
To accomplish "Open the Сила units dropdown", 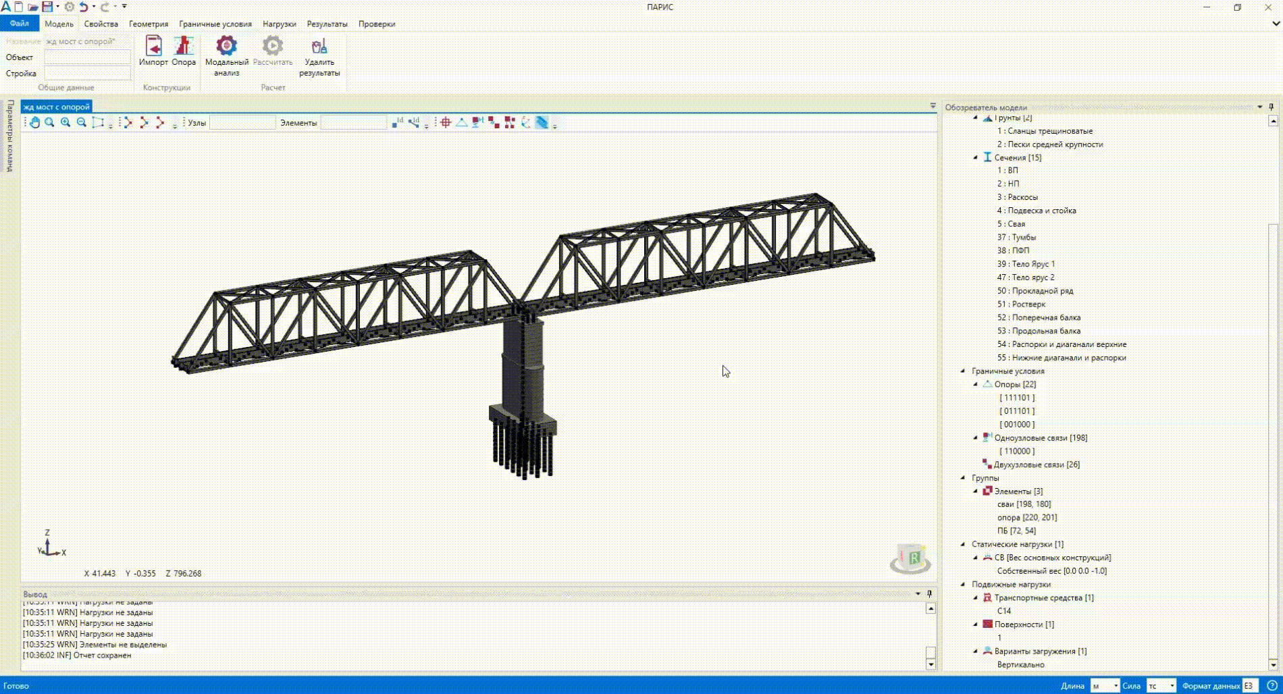I will click(1161, 685).
